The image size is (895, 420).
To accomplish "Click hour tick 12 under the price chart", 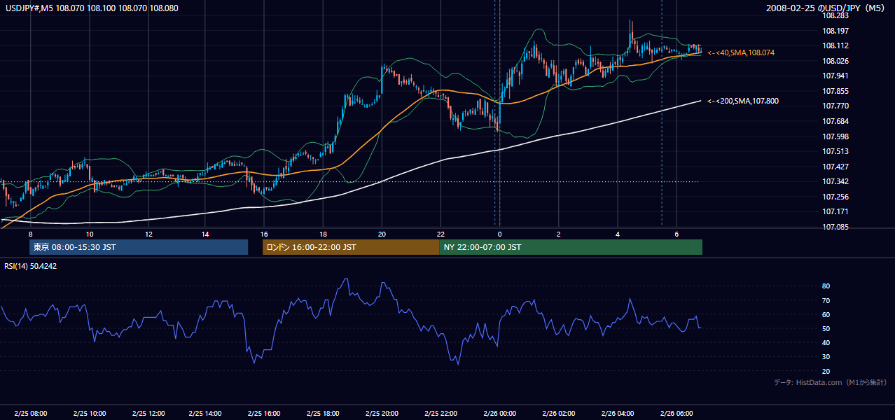I will click(148, 234).
